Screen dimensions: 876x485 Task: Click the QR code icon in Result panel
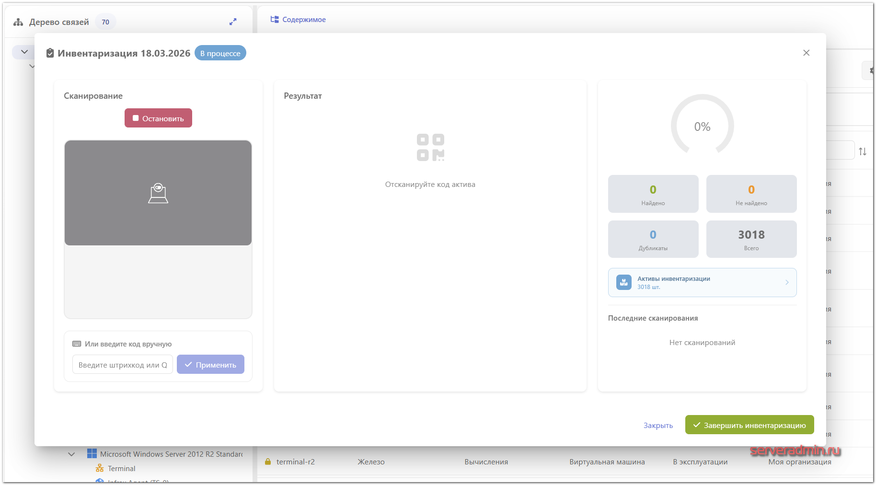click(x=430, y=147)
